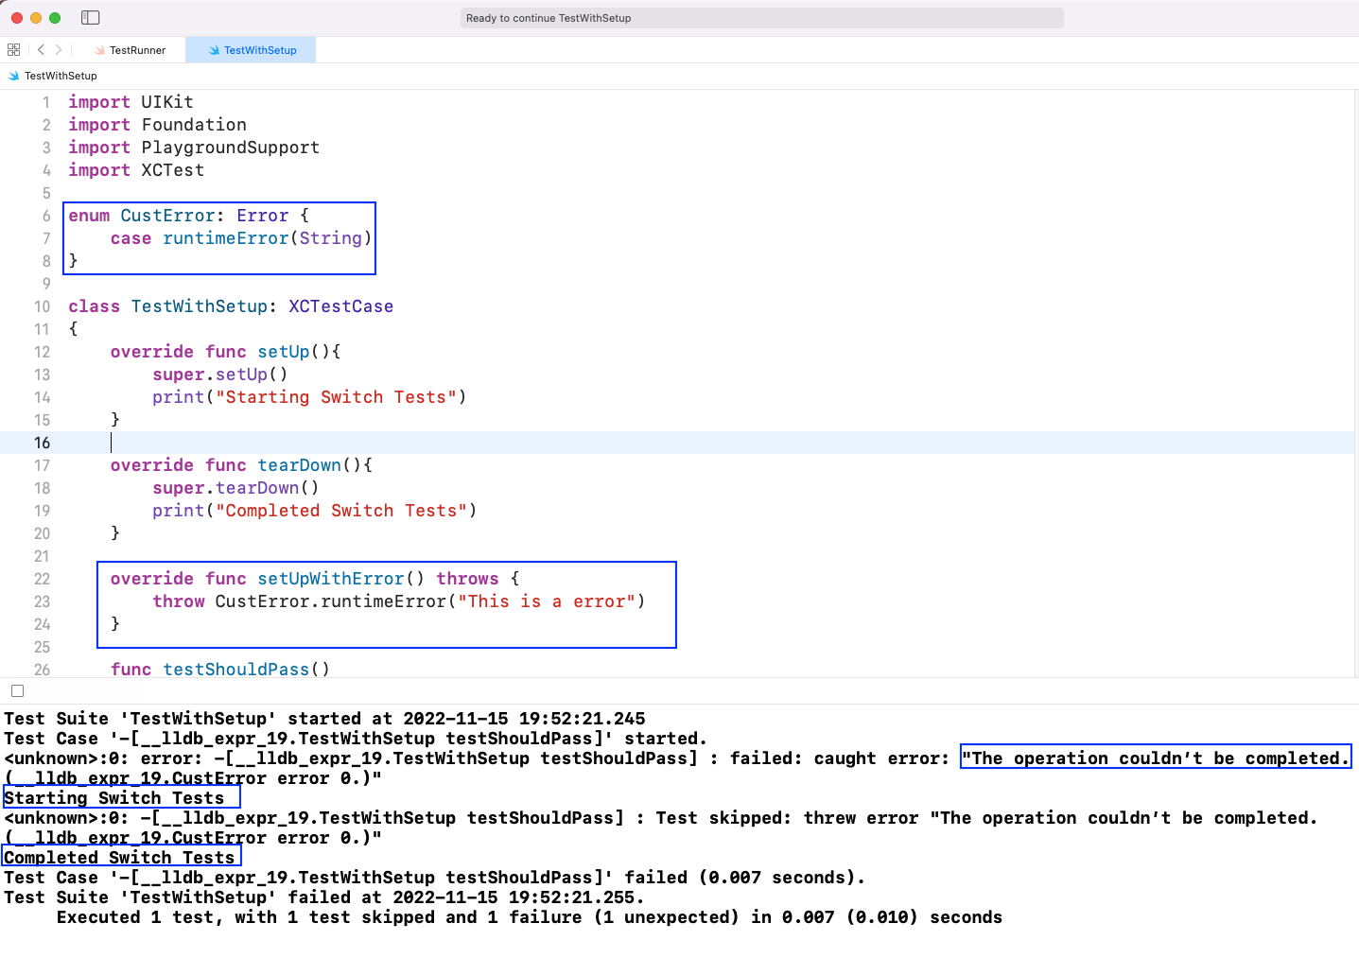Open the related items grid icon
This screenshot has height=958, width=1359.
pos(13,50)
